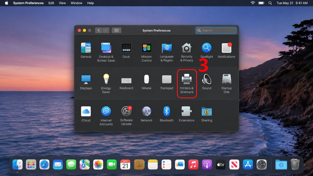Open the Displays preferences pane
Image resolution: width=313 pixels, height=176 pixels.
86,82
